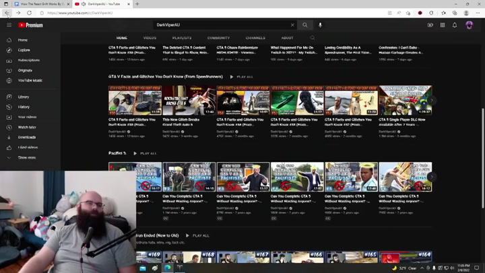
Task: Switch to the COMMUNITY tab
Action: click(x=218, y=38)
